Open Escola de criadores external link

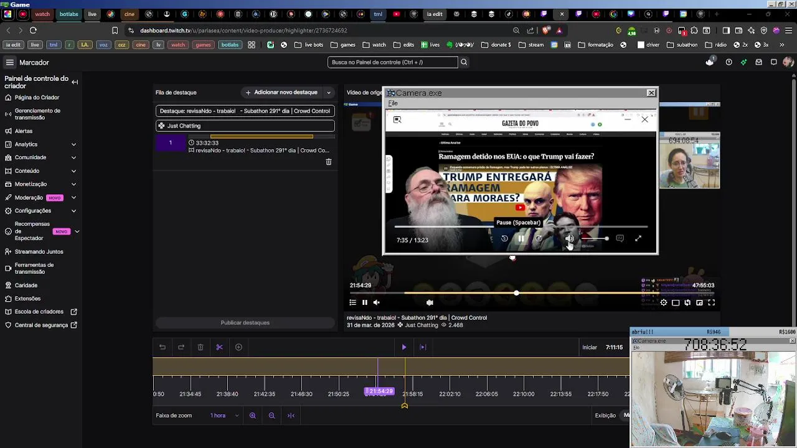41,312
